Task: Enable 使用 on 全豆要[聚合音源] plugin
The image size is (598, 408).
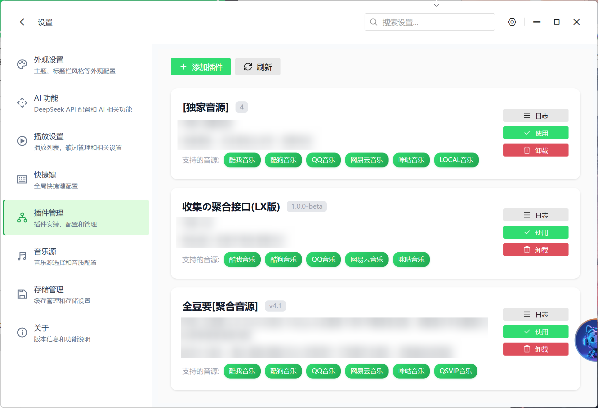Action: (536, 331)
